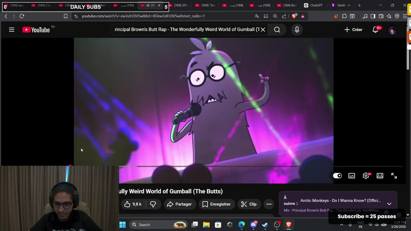Bookmark this page in Brave

click(x=66, y=16)
